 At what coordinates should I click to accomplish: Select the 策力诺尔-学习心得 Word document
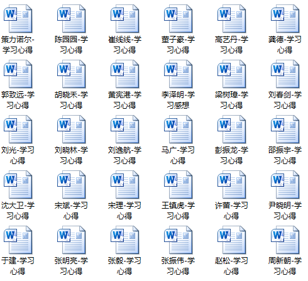[18, 19]
